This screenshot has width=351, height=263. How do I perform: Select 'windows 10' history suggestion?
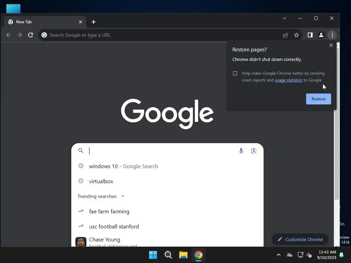167,166
